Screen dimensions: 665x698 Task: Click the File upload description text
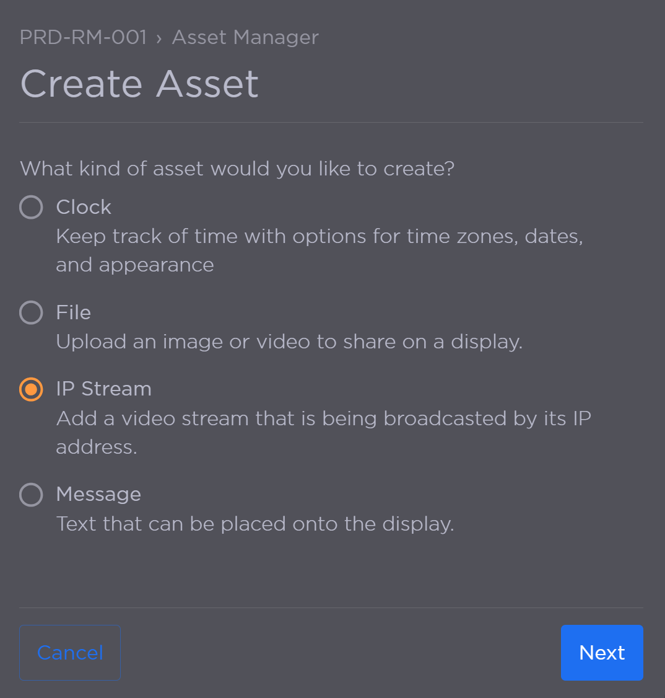(x=289, y=342)
